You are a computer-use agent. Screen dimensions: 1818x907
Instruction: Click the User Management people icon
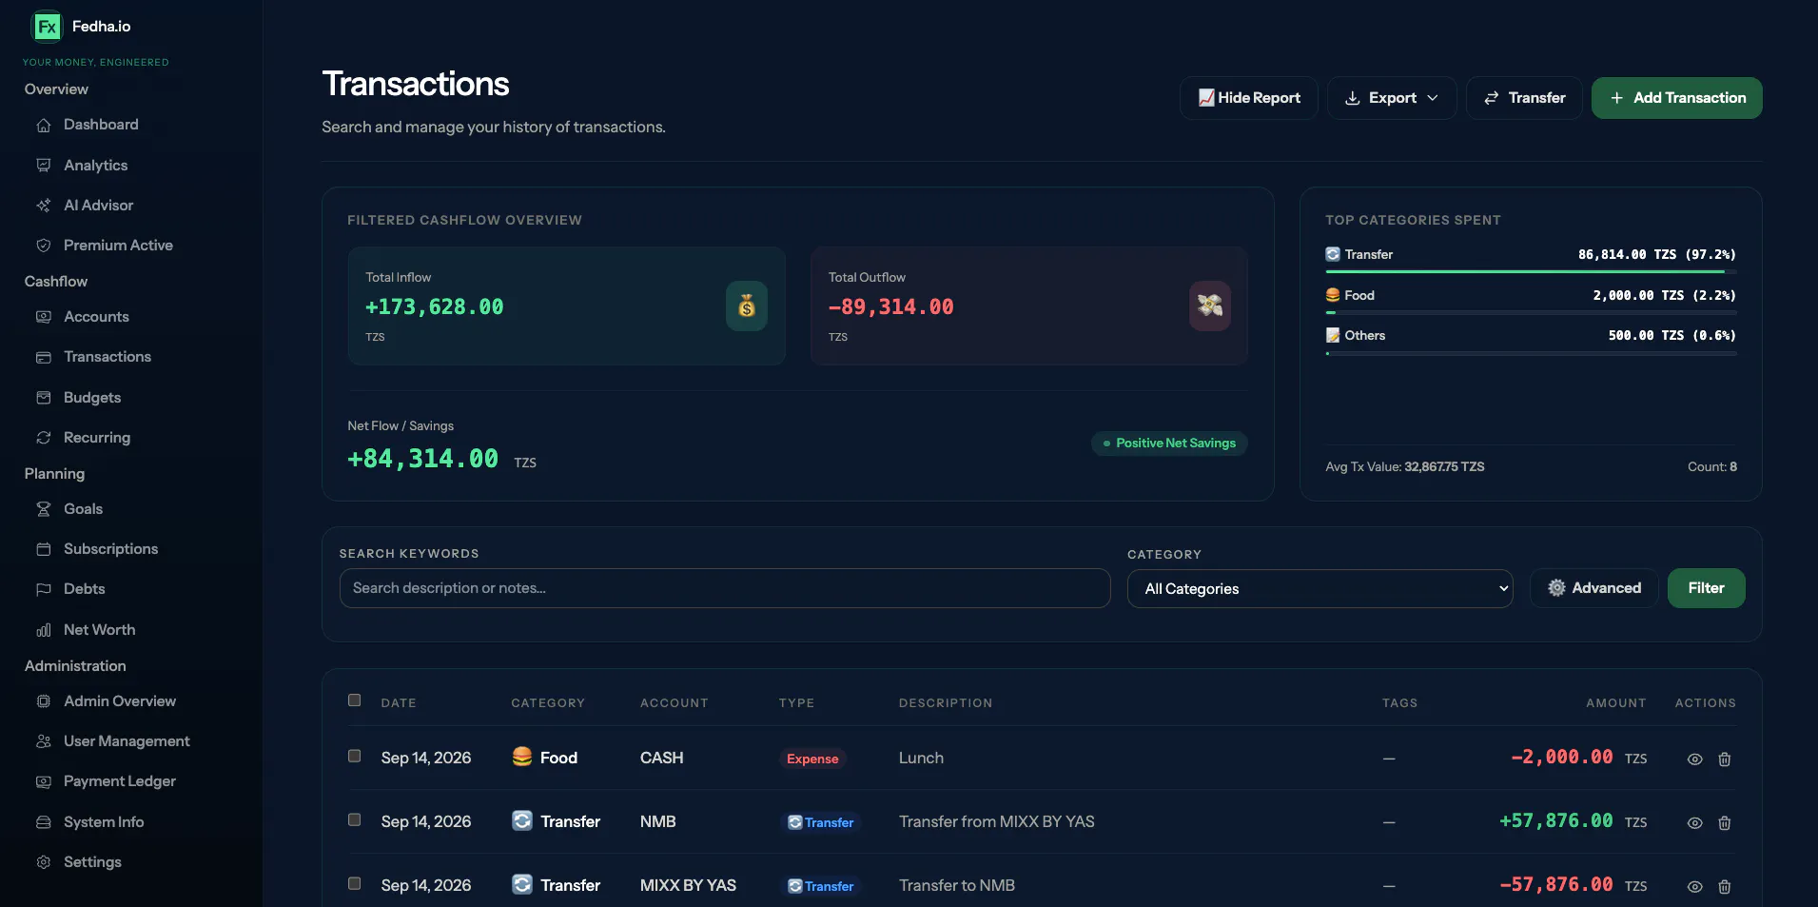[x=44, y=741]
